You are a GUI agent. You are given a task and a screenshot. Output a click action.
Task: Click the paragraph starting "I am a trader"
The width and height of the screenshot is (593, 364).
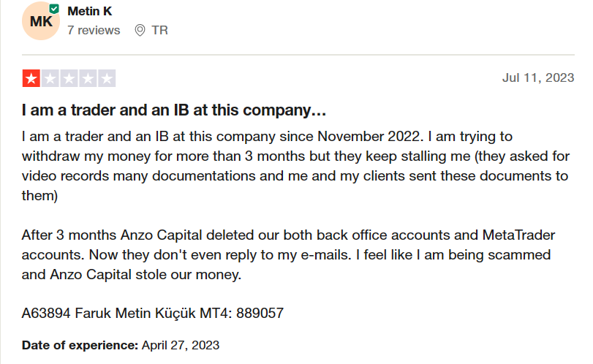click(x=295, y=166)
